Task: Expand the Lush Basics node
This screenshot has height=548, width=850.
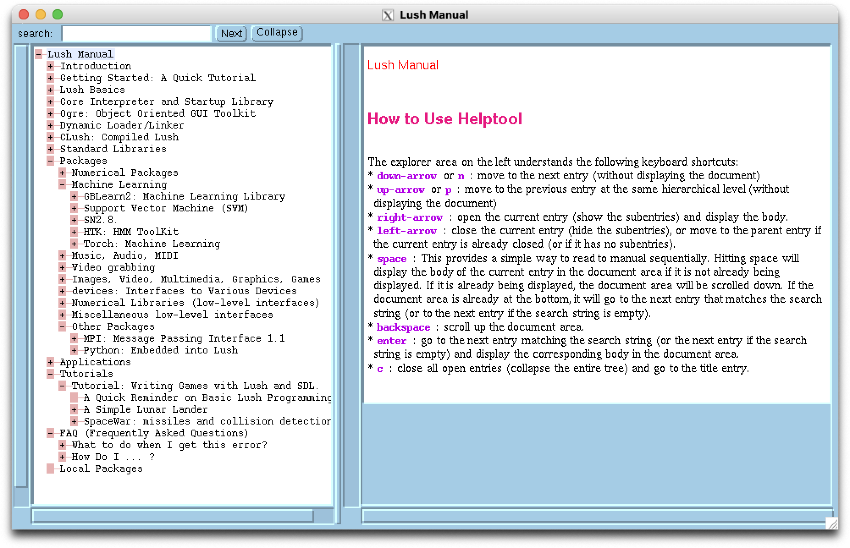Action: [50, 90]
